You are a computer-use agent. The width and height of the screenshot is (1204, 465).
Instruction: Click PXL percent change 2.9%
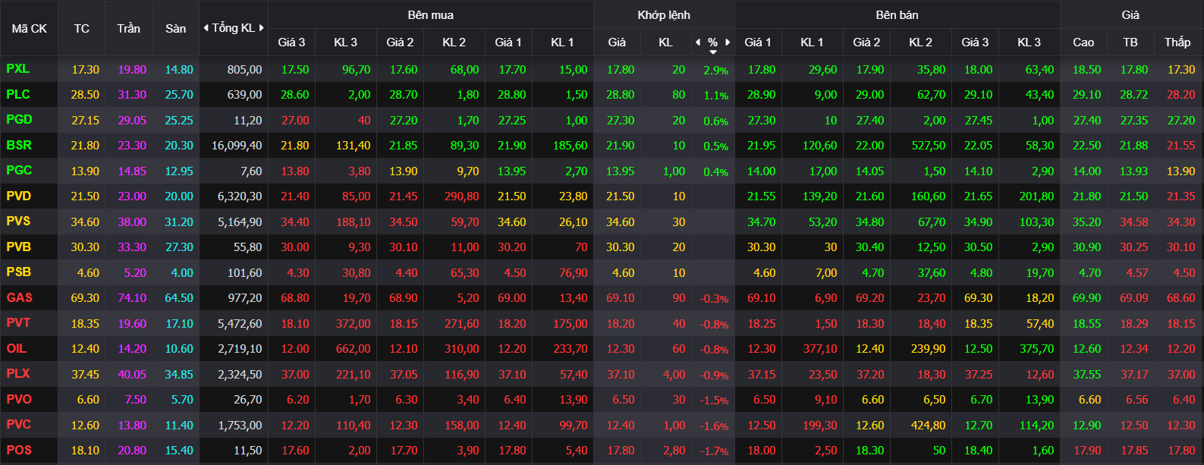pyautogui.click(x=715, y=71)
